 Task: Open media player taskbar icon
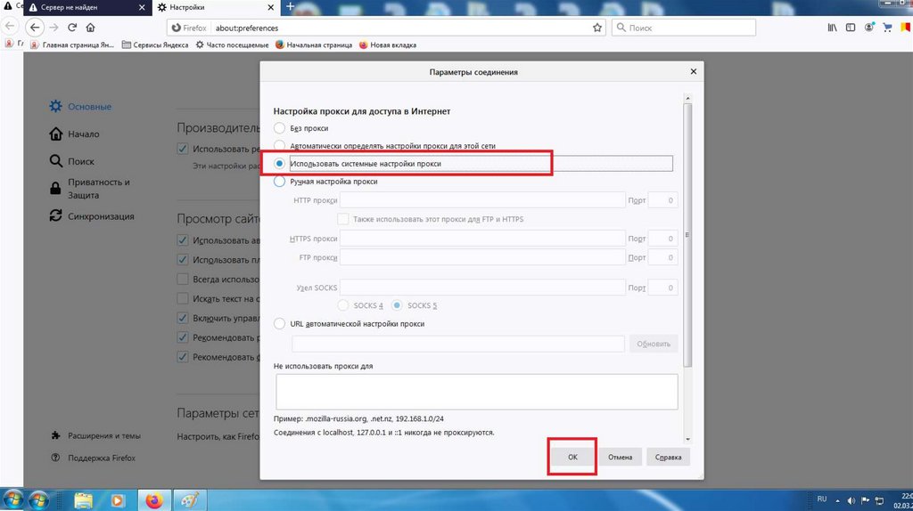118,500
